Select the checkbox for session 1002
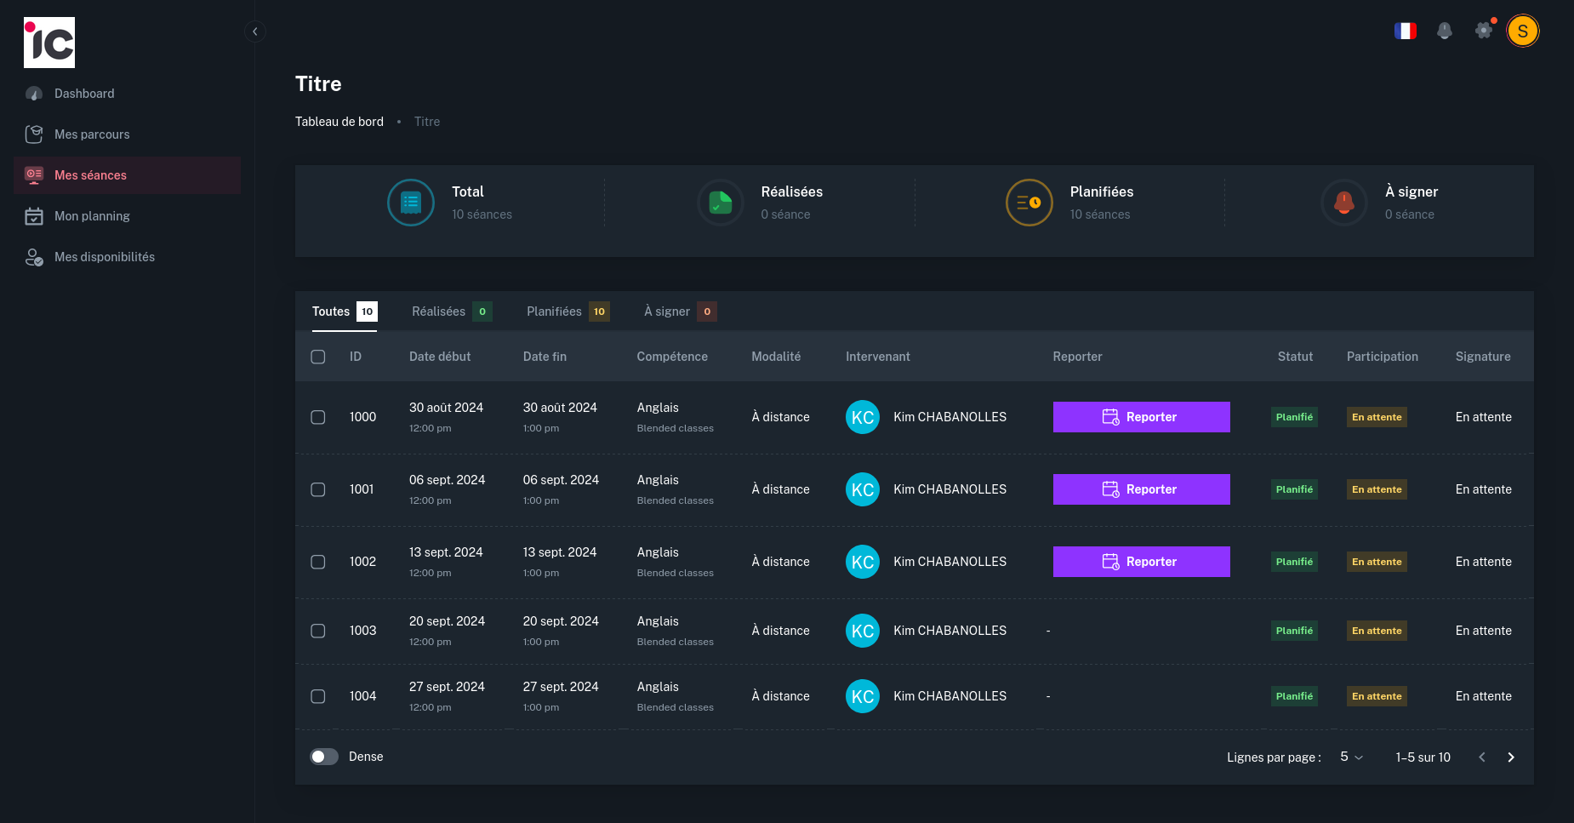 pyautogui.click(x=318, y=562)
